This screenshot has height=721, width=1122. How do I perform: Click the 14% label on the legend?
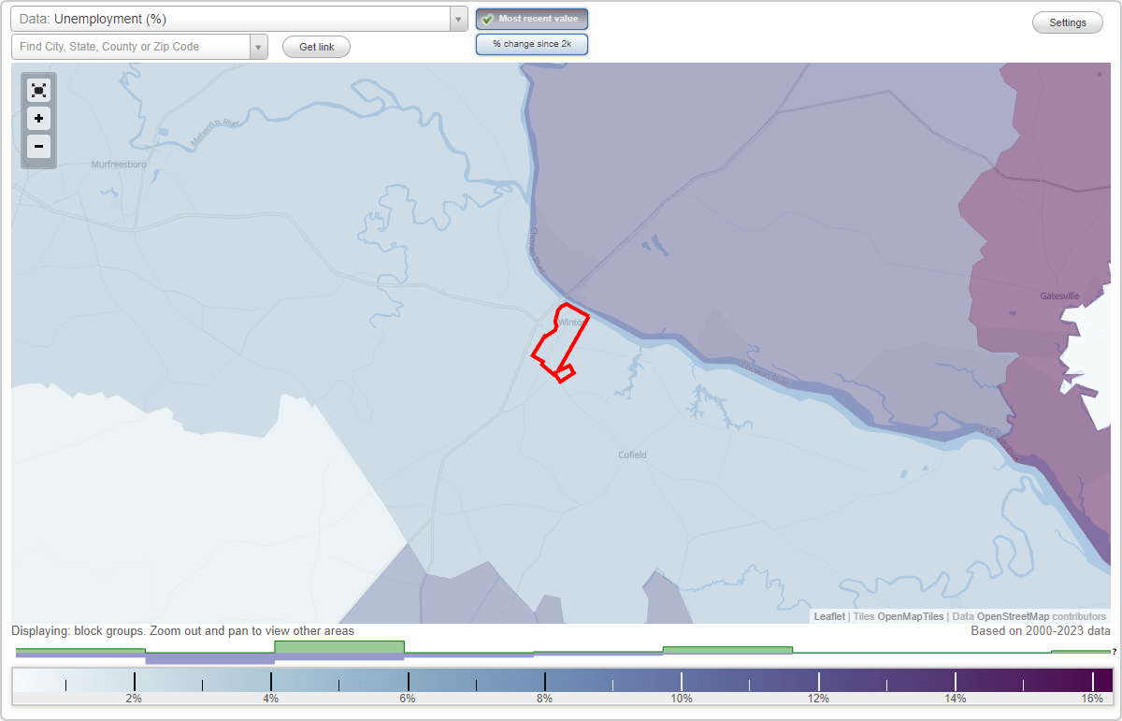955,699
